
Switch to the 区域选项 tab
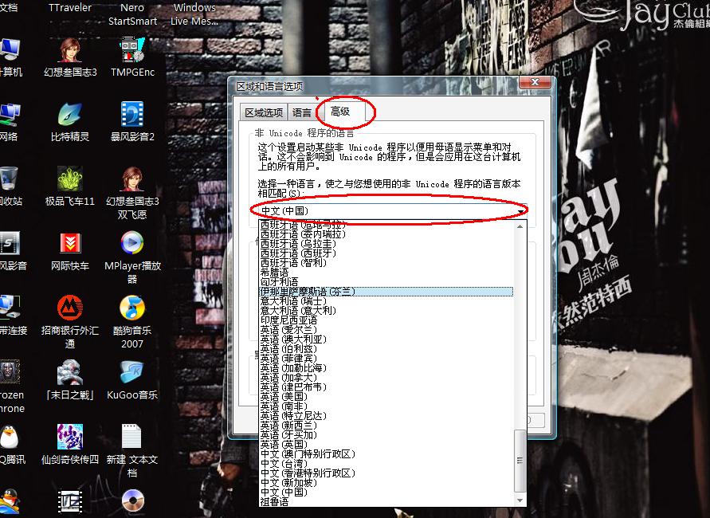point(264,113)
